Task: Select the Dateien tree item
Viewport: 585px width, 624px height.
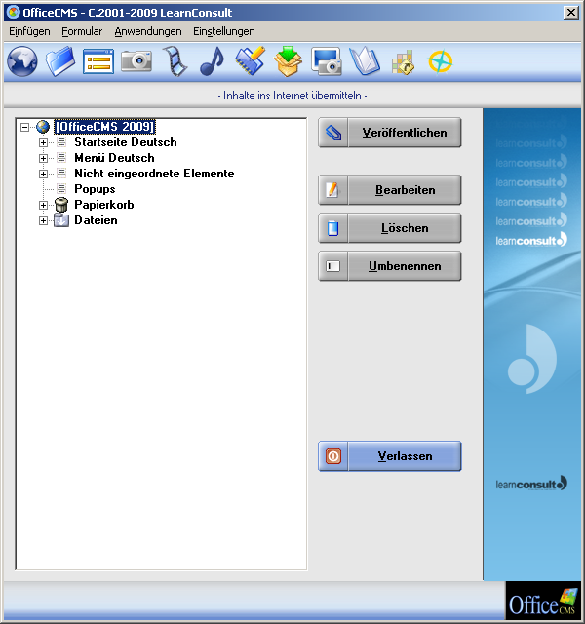Action: pos(96,220)
